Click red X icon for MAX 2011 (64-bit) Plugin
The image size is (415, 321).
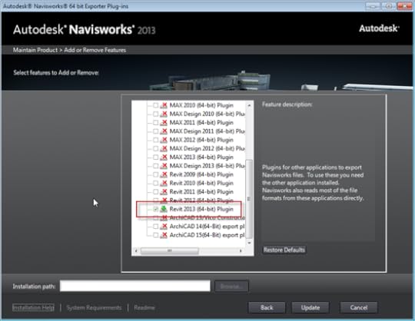point(164,123)
